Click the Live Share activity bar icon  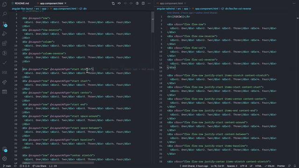point(5,82)
